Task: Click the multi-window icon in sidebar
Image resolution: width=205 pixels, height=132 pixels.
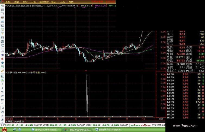Action: pos(2,22)
